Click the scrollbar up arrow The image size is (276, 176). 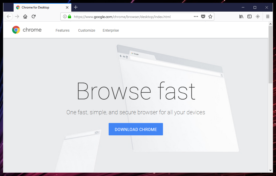[x=270, y=24]
